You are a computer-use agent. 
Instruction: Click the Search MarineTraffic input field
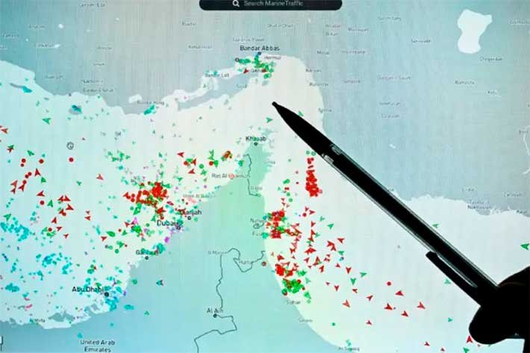tap(278, 4)
